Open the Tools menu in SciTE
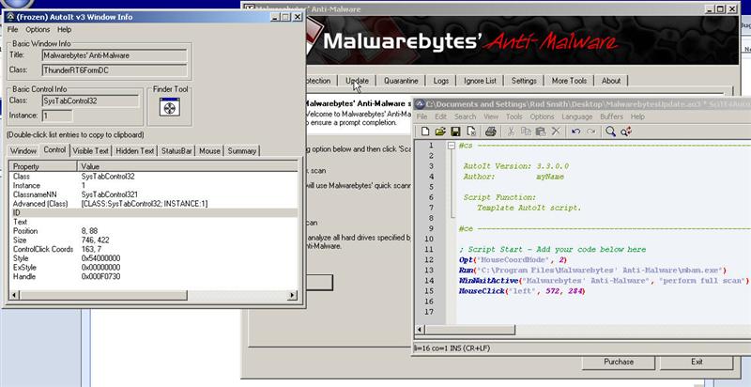 click(x=514, y=116)
